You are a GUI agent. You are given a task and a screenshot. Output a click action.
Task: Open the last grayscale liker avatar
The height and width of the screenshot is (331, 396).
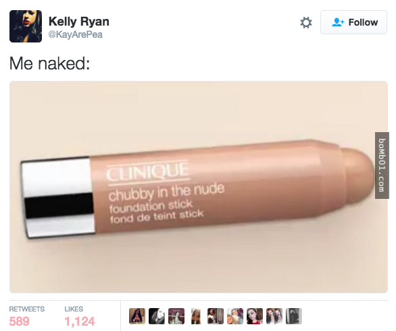tap(294, 316)
